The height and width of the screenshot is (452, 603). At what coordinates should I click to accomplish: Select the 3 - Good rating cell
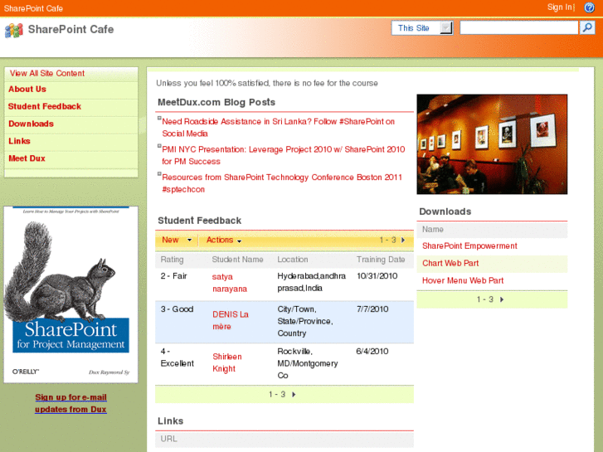tap(177, 309)
